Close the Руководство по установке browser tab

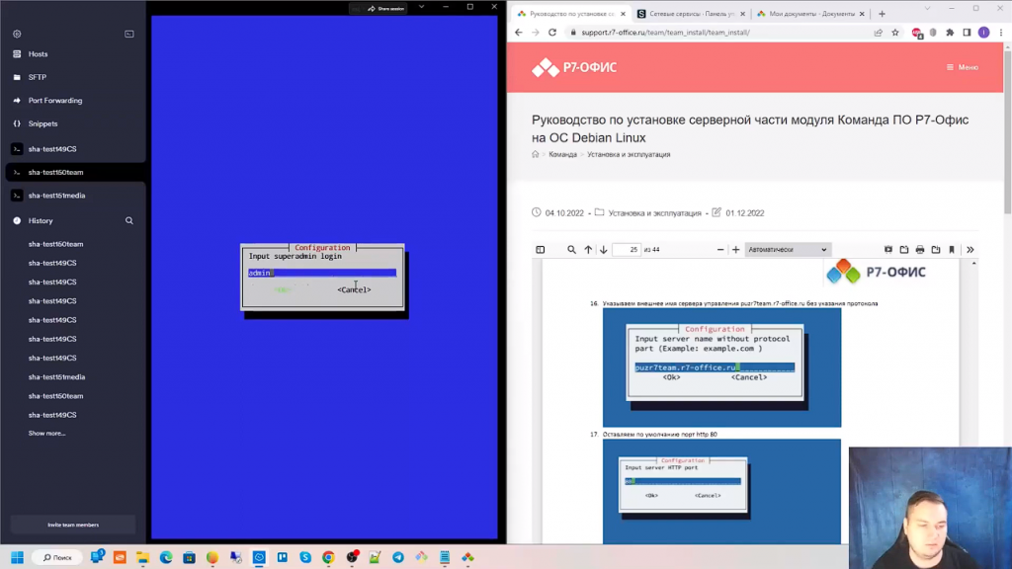point(623,14)
